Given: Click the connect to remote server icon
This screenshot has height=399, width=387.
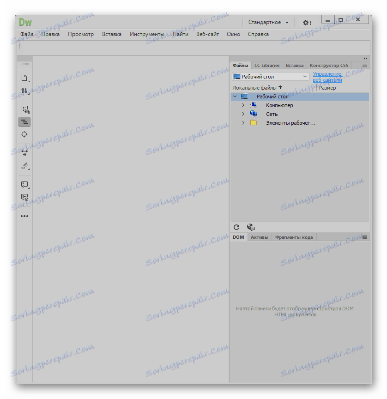Looking at the screenshot, I should point(250,227).
